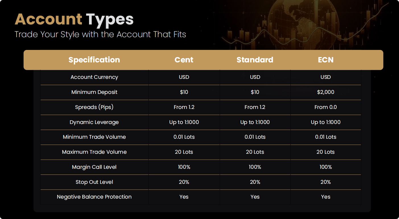This screenshot has height=219, width=399.
Task: Select the Cent column header
Action: pyautogui.click(x=184, y=60)
